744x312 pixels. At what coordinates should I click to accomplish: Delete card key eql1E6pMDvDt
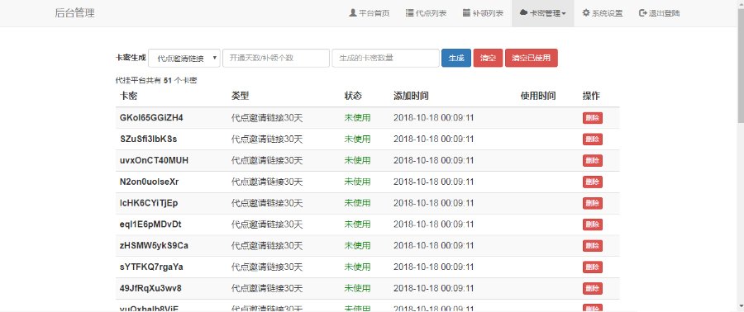(x=593, y=225)
